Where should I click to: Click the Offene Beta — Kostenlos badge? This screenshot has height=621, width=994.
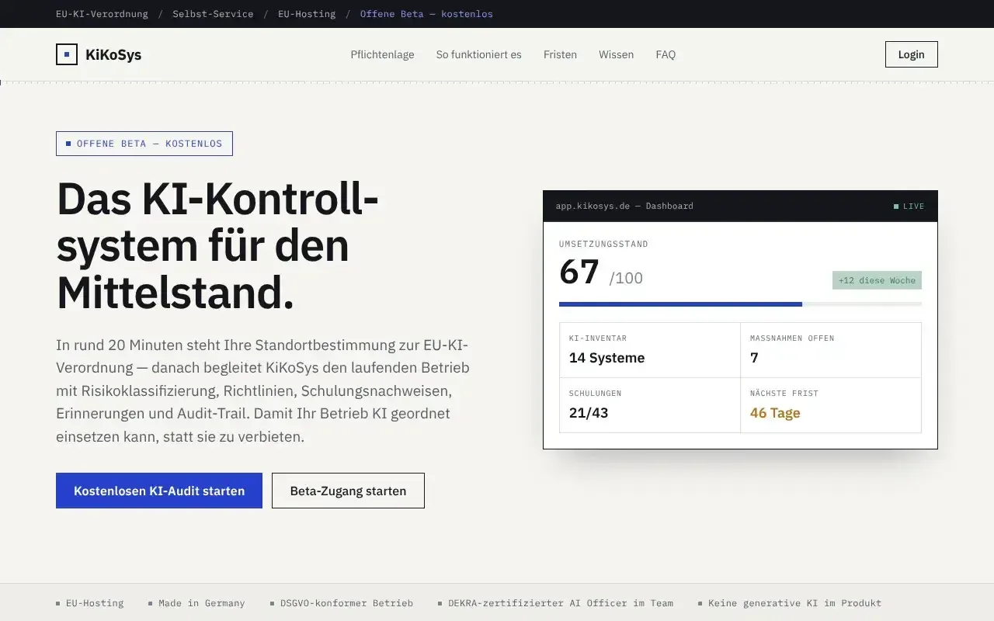tap(144, 144)
